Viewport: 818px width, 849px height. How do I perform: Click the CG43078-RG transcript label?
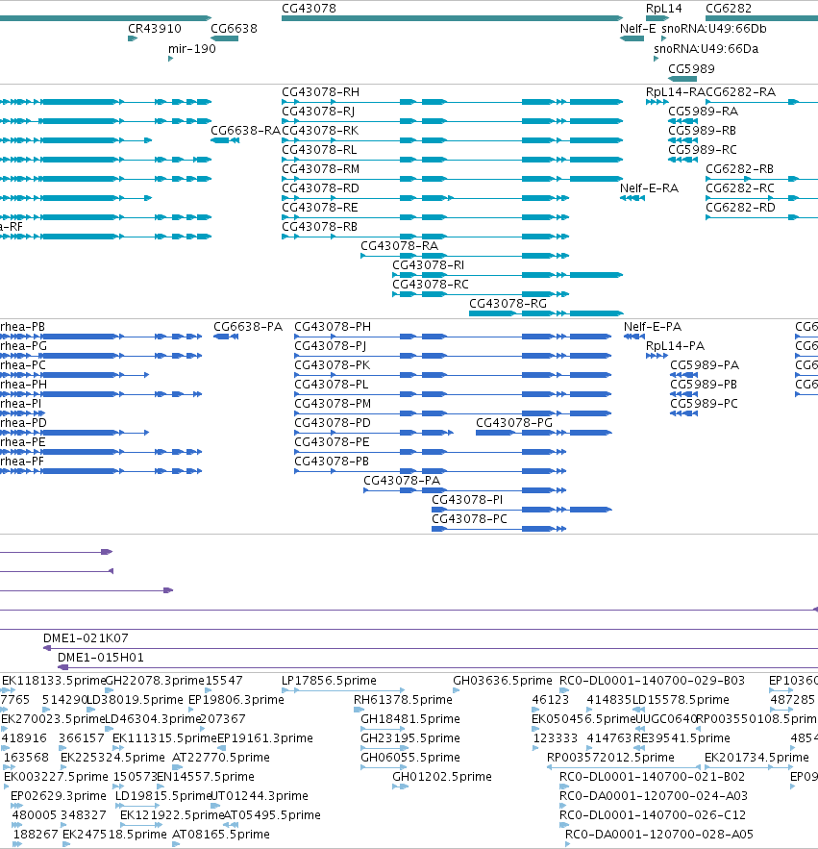[508, 303]
